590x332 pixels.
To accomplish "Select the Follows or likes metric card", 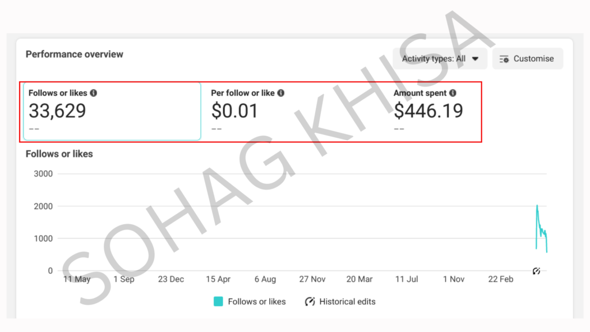I will 112,111.
